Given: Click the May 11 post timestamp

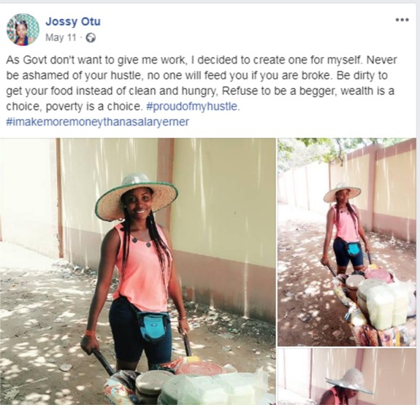Looking at the screenshot, I should pos(61,38).
